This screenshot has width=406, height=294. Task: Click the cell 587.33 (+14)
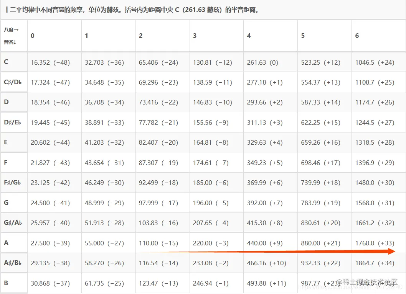point(324,102)
